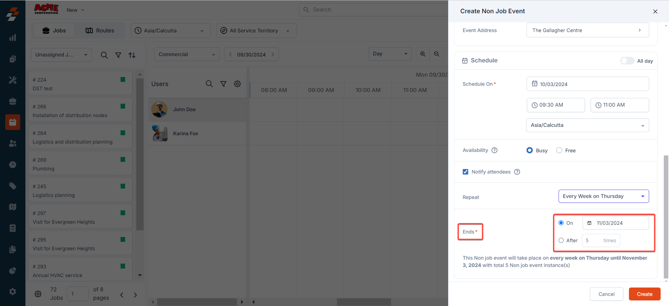Screen dimensions: 669x306
Task: Uncheck the Notify attendees checkbox
Action: click(466, 172)
